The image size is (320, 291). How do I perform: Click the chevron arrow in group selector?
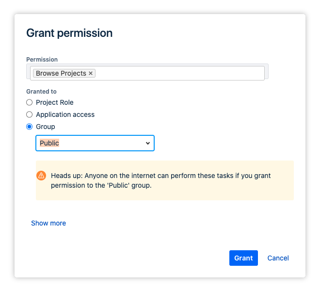tap(148, 144)
